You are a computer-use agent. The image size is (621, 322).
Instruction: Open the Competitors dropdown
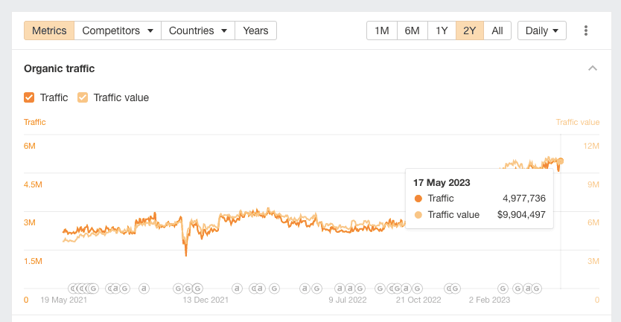[118, 30]
